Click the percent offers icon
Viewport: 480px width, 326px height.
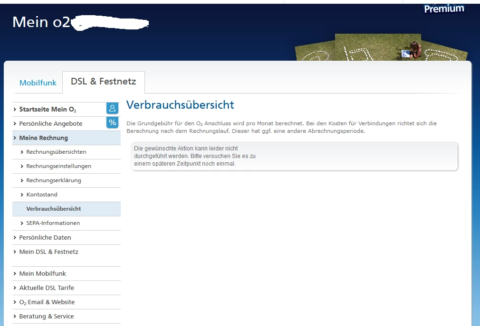pos(112,122)
